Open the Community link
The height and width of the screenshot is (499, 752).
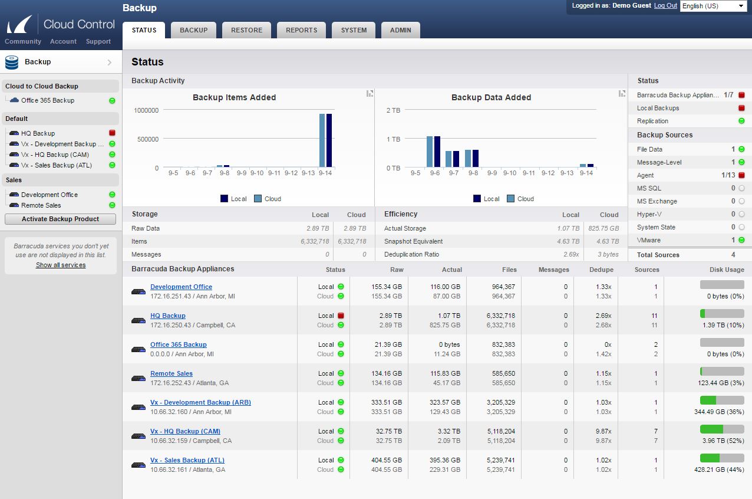click(x=23, y=41)
